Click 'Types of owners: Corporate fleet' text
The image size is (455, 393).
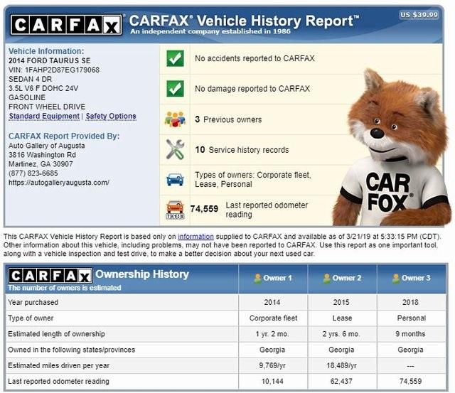(253, 175)
